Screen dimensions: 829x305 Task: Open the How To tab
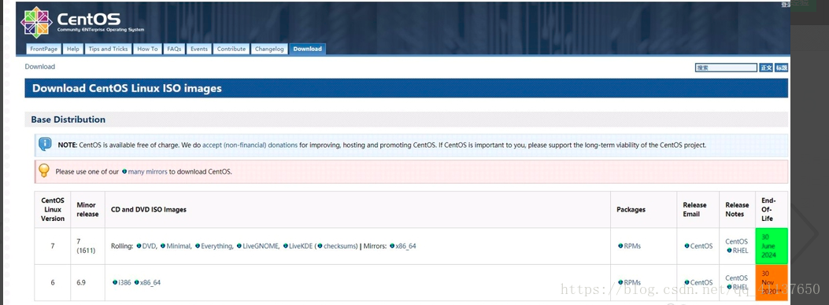(147, 49)
